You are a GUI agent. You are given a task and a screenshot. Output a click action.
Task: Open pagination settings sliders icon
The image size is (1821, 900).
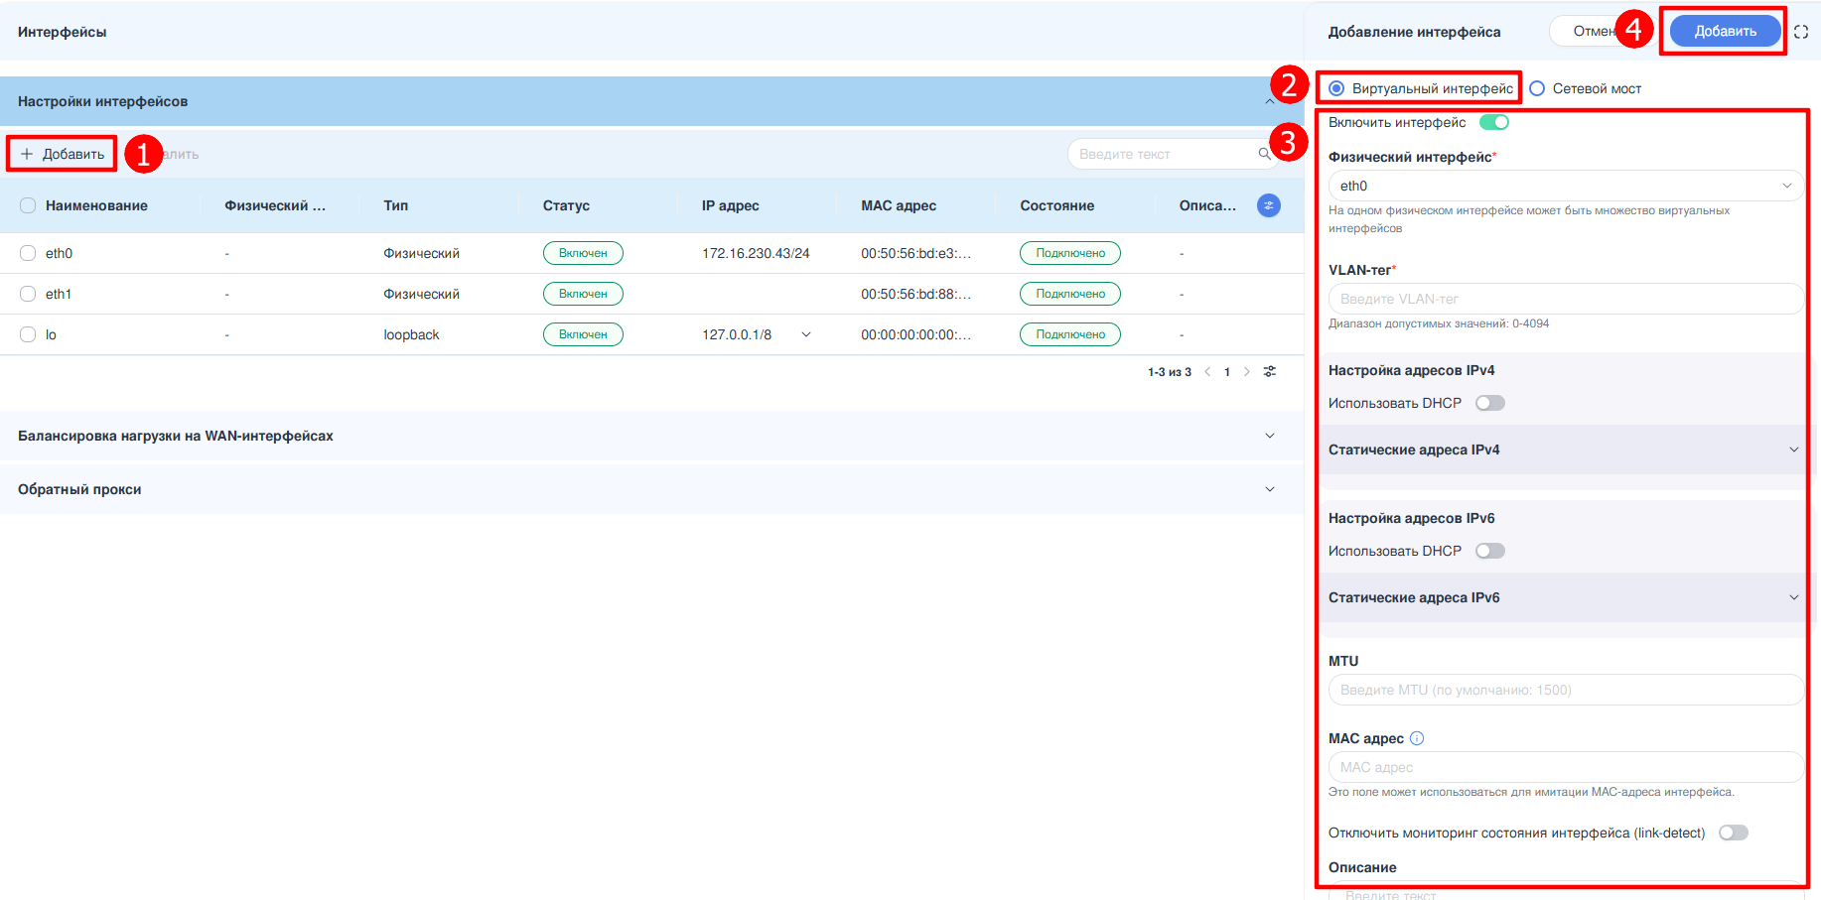[1269, 372]
